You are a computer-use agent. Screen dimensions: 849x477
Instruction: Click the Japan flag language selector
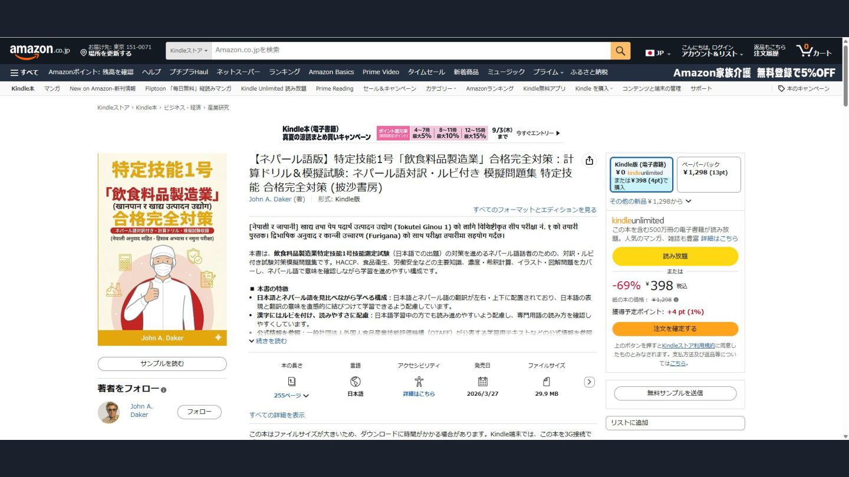(657, 53)
